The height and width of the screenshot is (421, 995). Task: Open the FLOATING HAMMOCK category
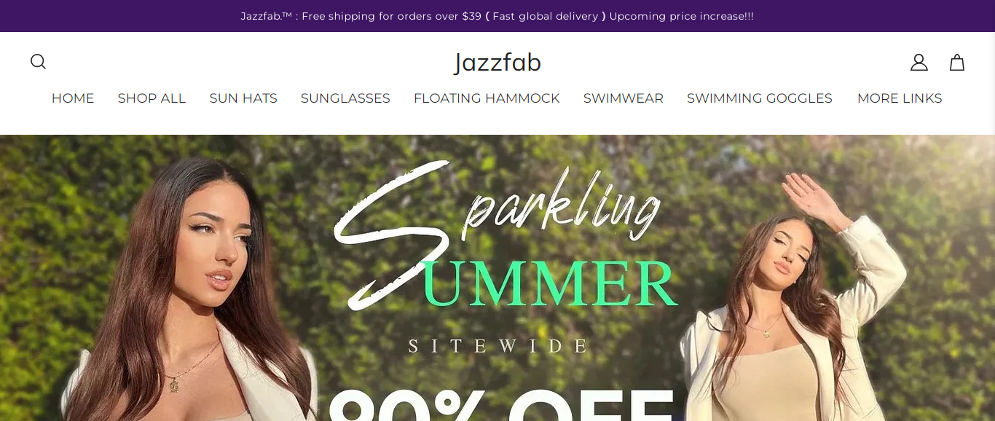tap(487, 98)
